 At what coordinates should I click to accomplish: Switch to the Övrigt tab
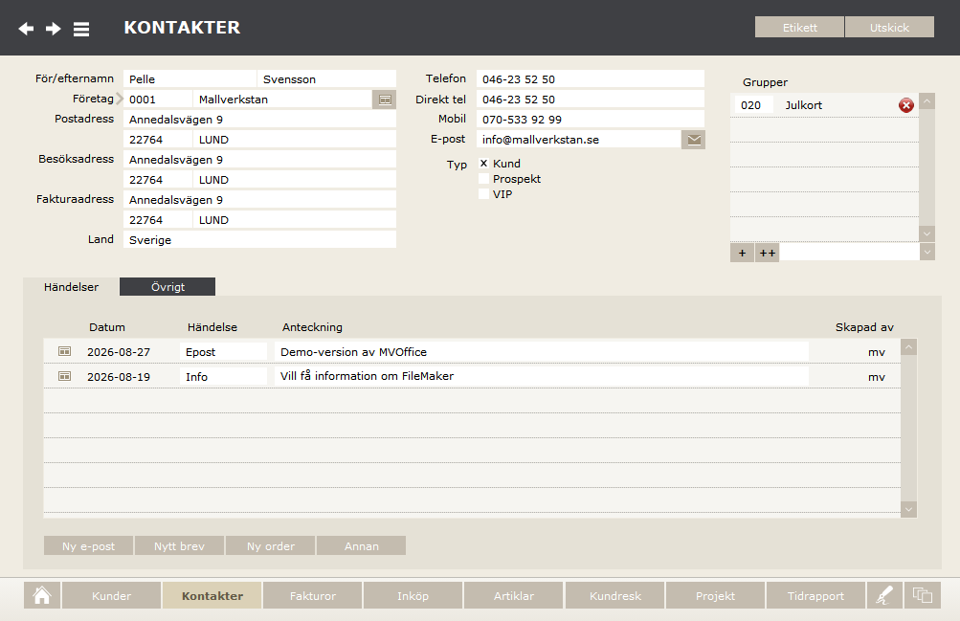(167, 287)
